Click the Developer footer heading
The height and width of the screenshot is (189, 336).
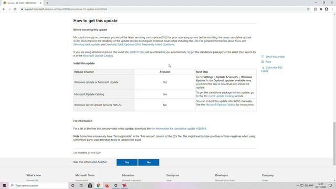[222, 175]
